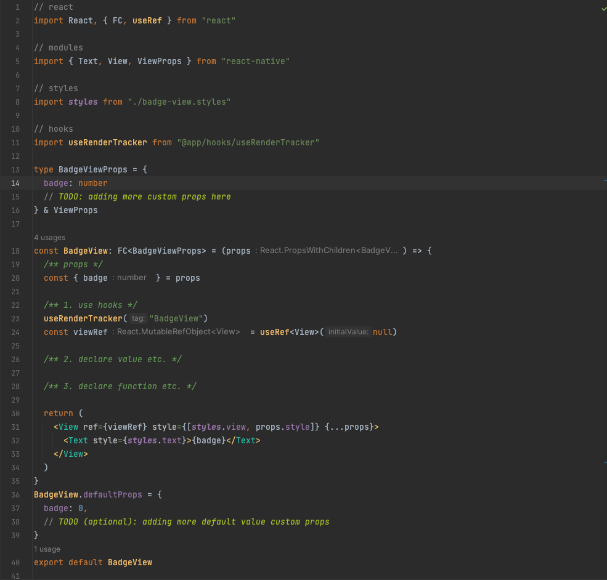This screenshot has height=580, width=607.
Task: Click 'FC<BadgeViewProps>' on line 18
Action: pyautogui.click(x=162, y=251)
